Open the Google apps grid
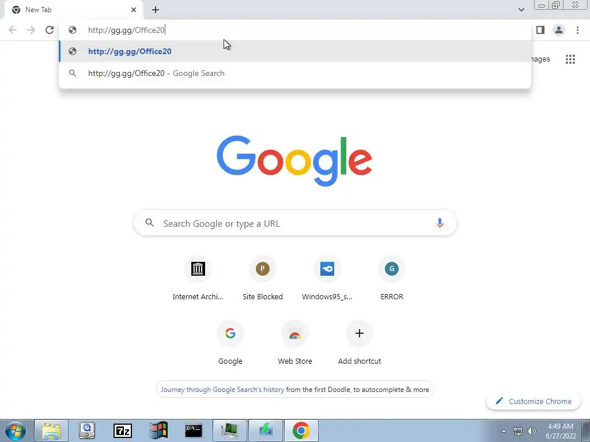This screenshot has height=442, width=590. coord(570,59)
